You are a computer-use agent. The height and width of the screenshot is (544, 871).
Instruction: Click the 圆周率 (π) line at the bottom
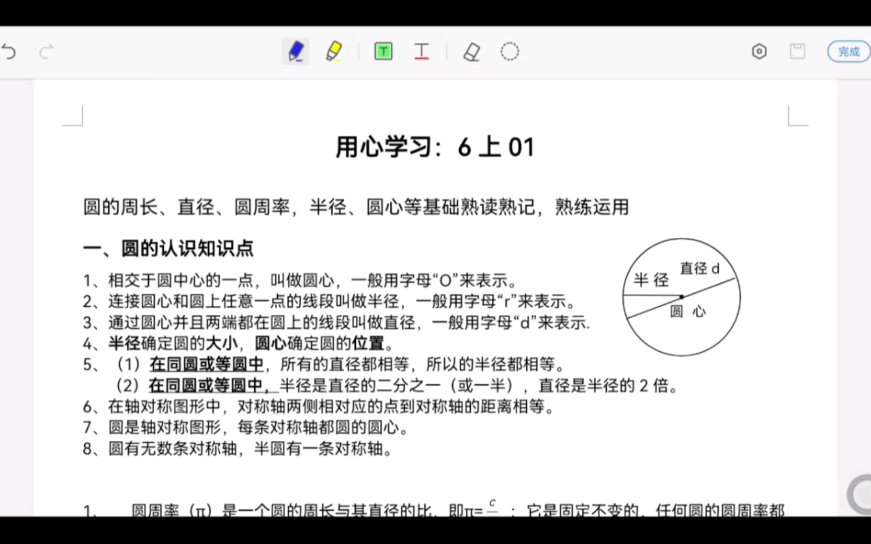tap(433, 509)
